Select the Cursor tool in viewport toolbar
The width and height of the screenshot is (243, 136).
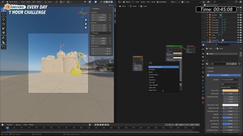coord(3,14)
